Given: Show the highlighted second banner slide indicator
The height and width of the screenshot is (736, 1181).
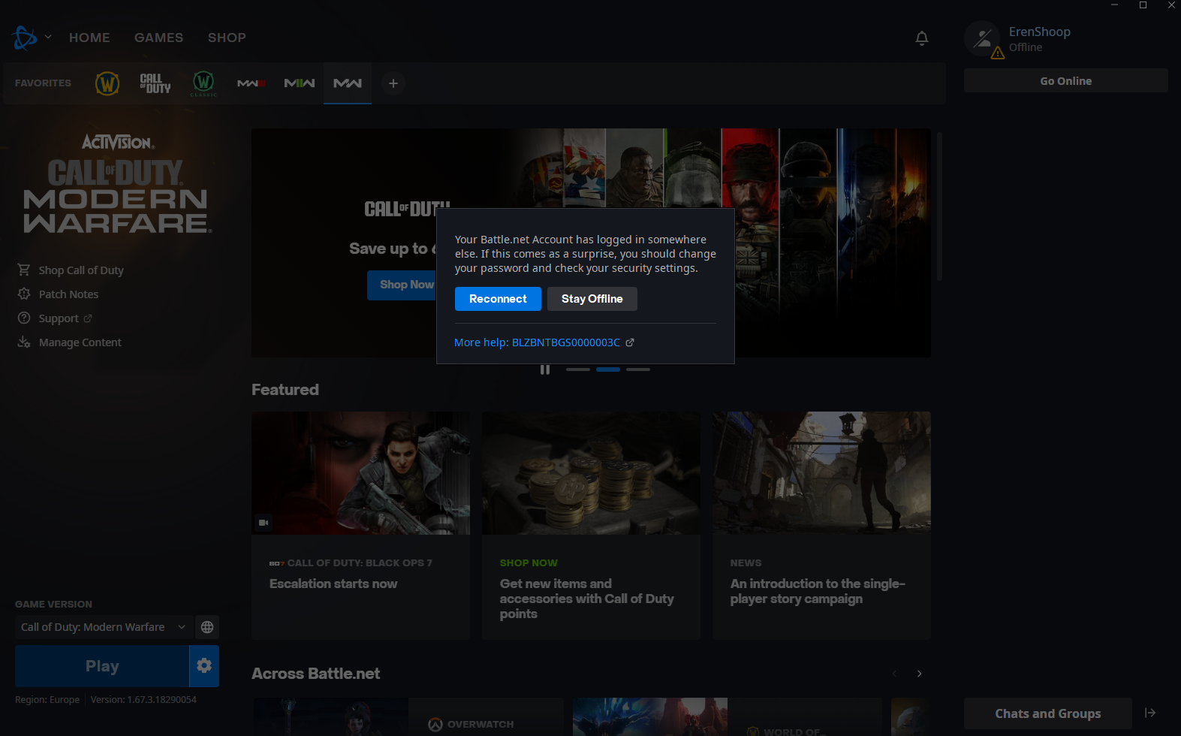Looking at the screenshot, I should pyautogui.click(x=608, y=370).
